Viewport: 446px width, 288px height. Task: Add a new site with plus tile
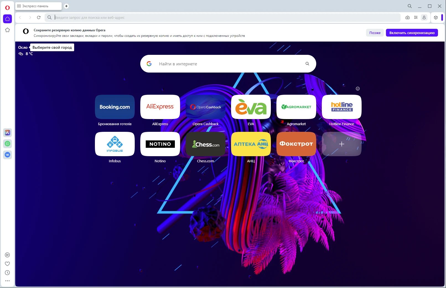[342, 144]
